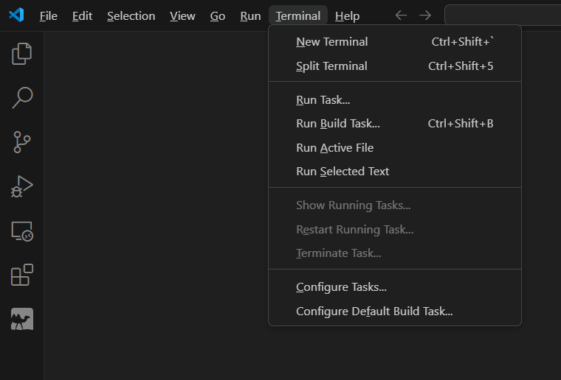
Task: Click Run Task... in the Terminal menu
Action: (323, 100)
